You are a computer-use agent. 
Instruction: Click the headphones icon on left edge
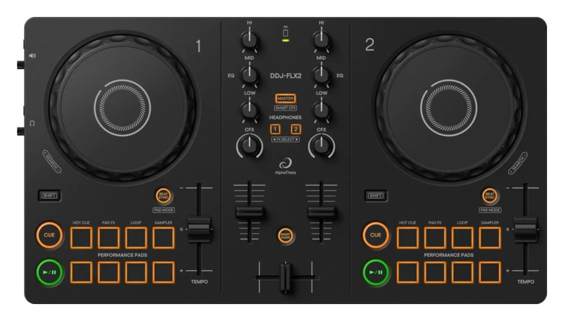[x=32, y=123]
